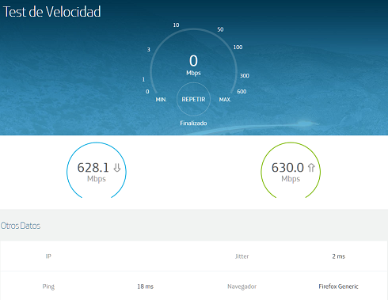Click the Mbps unit under 628.1
The width and height of the screenshot is (388, 300).
(97, 179)
